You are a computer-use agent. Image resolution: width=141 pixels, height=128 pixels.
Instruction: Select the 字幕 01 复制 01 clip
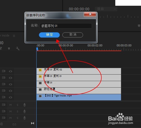pos(79,78)
